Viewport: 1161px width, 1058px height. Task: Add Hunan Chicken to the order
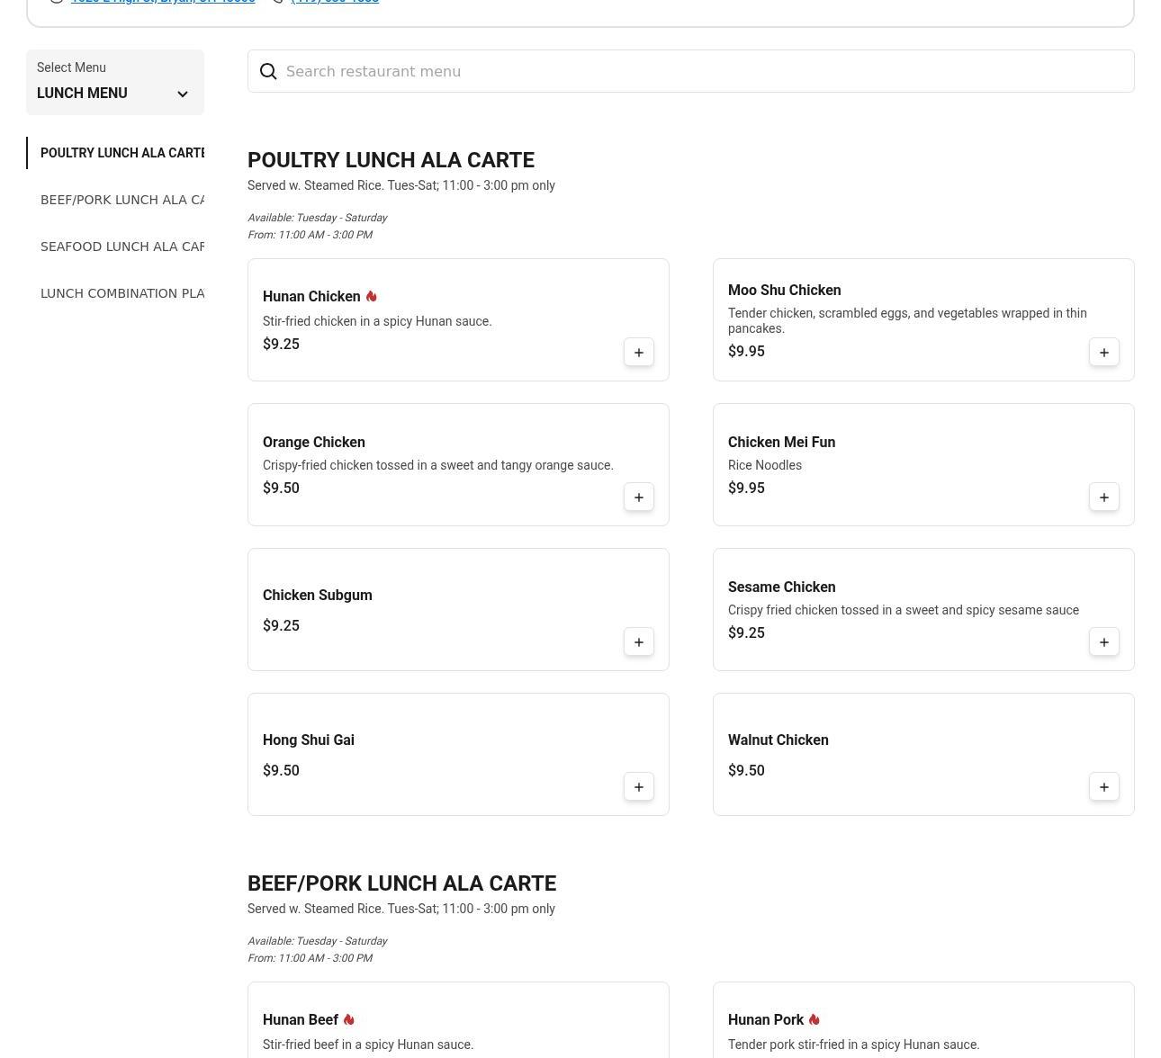638,353
